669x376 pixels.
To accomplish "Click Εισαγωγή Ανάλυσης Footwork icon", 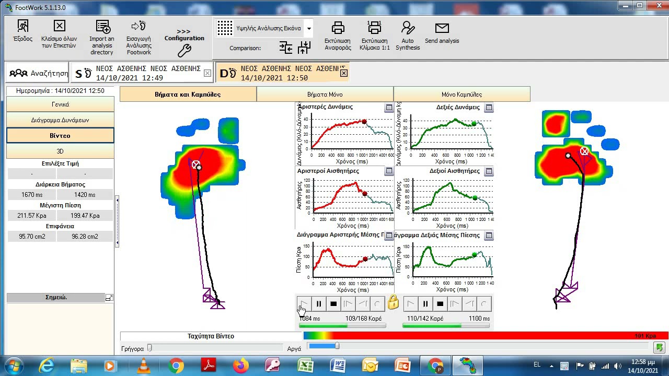I will (x=139, y=26).
